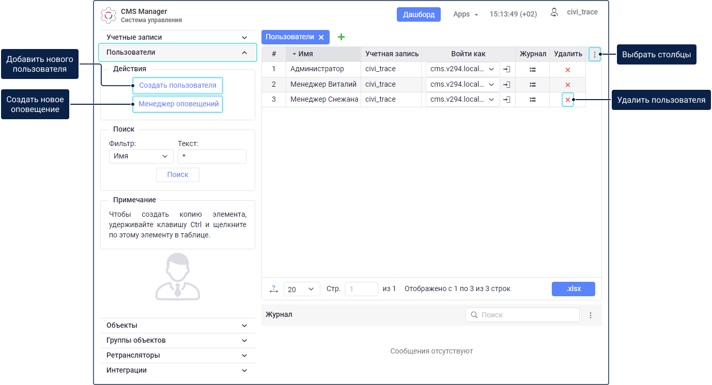Expand the Apps dropdown menu
Viewport: 712px width, 385px height.
(465, 14)
